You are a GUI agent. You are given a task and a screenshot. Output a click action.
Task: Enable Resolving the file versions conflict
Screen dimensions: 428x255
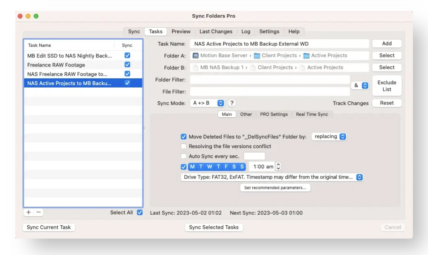184,146
